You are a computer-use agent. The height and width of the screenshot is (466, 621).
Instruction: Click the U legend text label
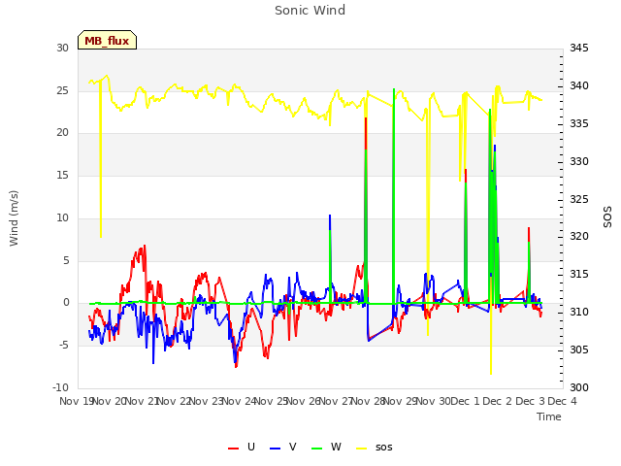(251, 447)
